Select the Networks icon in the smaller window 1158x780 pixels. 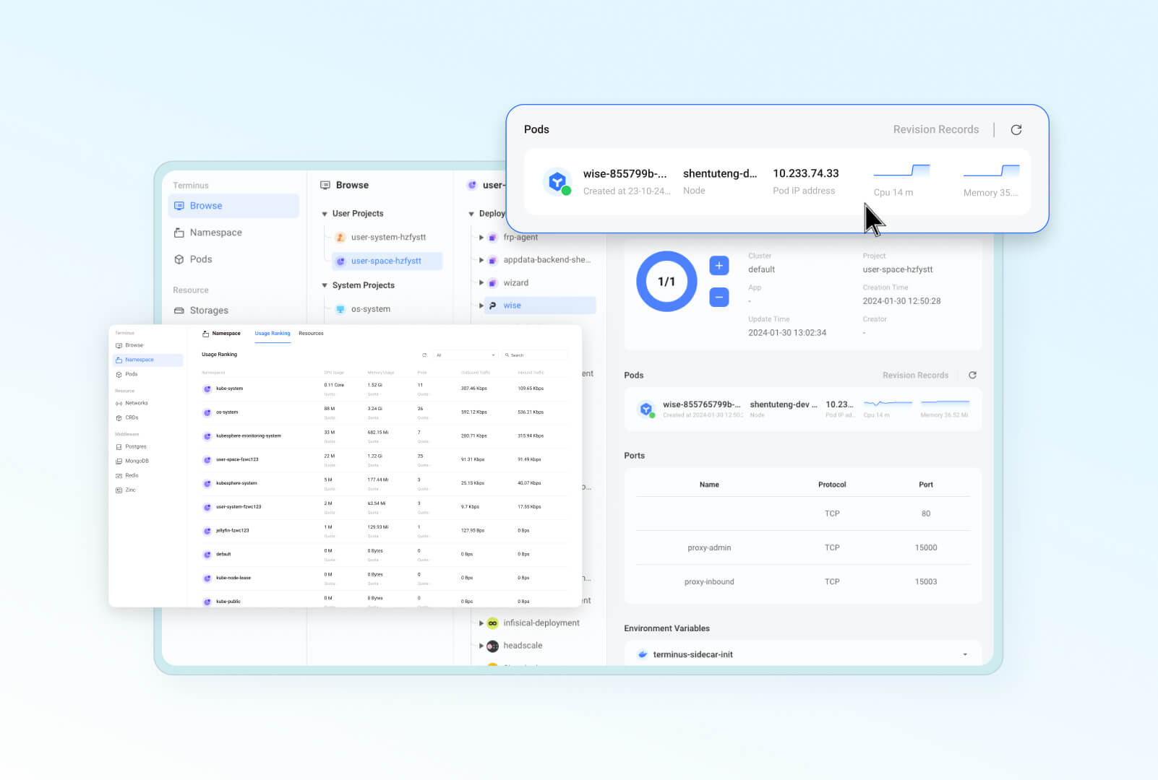pyautogui.click(x=119, y=403)
